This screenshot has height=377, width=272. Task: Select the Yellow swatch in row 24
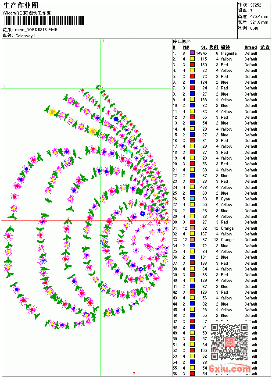click(x=192, y=187)
